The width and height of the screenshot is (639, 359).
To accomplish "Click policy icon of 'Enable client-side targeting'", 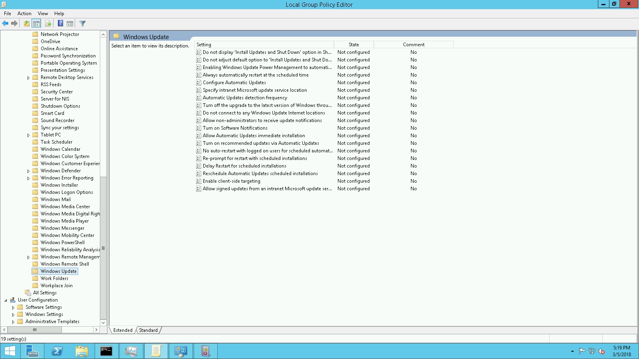I will (198, 181).
